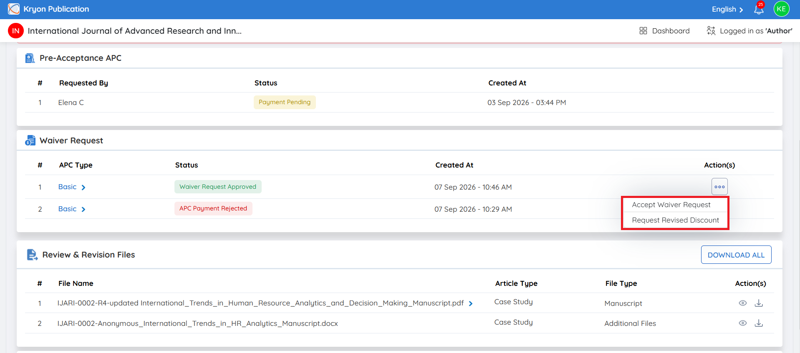Open the notifications bell
This screenshot has height=353, width=800.
[x=759, y=9]
